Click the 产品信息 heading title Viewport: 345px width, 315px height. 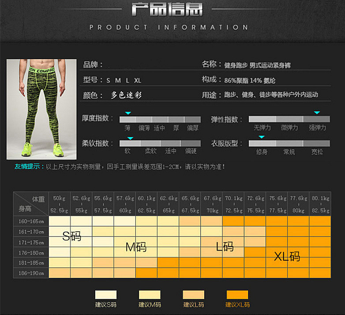pos(167,9)
